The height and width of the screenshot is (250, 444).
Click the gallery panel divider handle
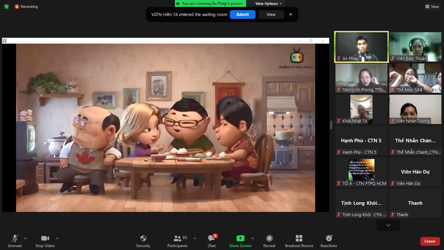coord(331,125)
